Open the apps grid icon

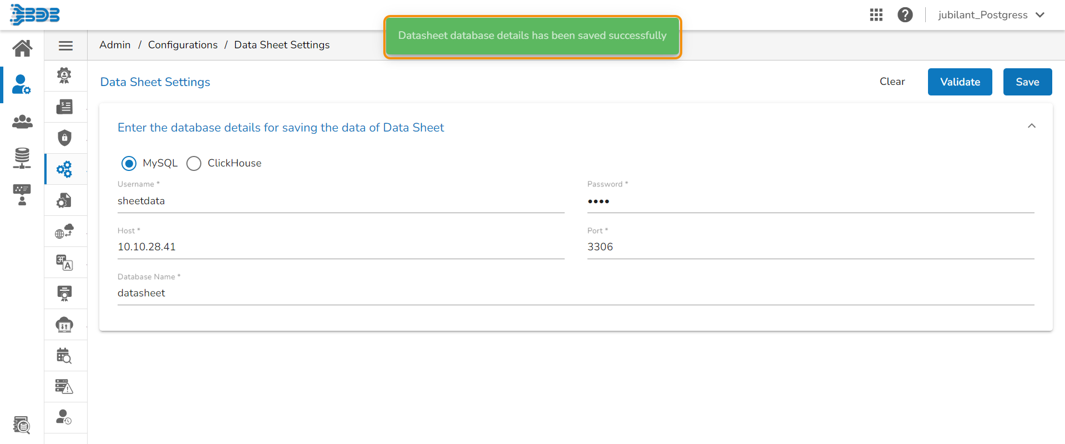(x=876, y=15)
